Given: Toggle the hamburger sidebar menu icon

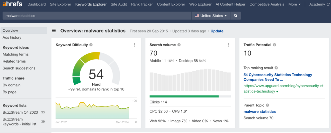Looking at the screenshot, I should 54,31.
